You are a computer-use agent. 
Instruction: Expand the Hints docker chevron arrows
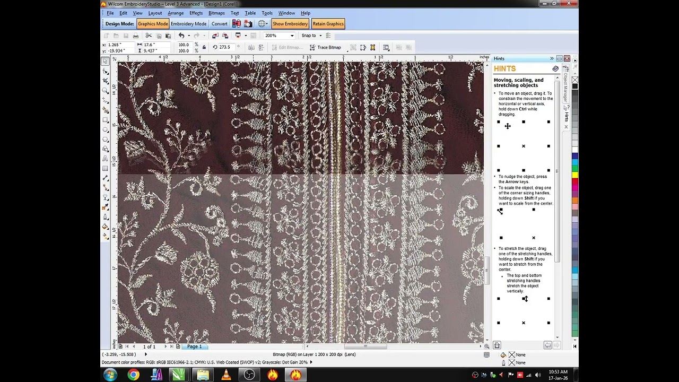(552, 58)
